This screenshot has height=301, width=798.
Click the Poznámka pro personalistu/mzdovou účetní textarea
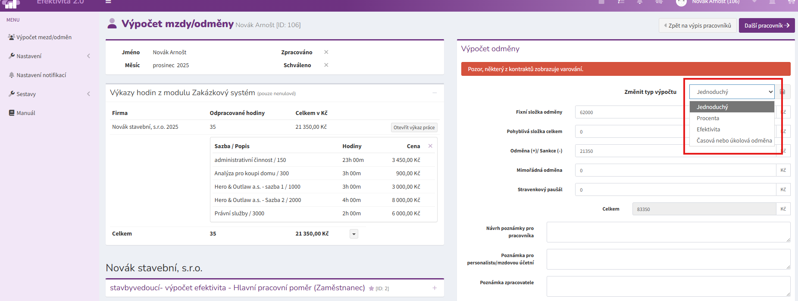coord(668,259)
